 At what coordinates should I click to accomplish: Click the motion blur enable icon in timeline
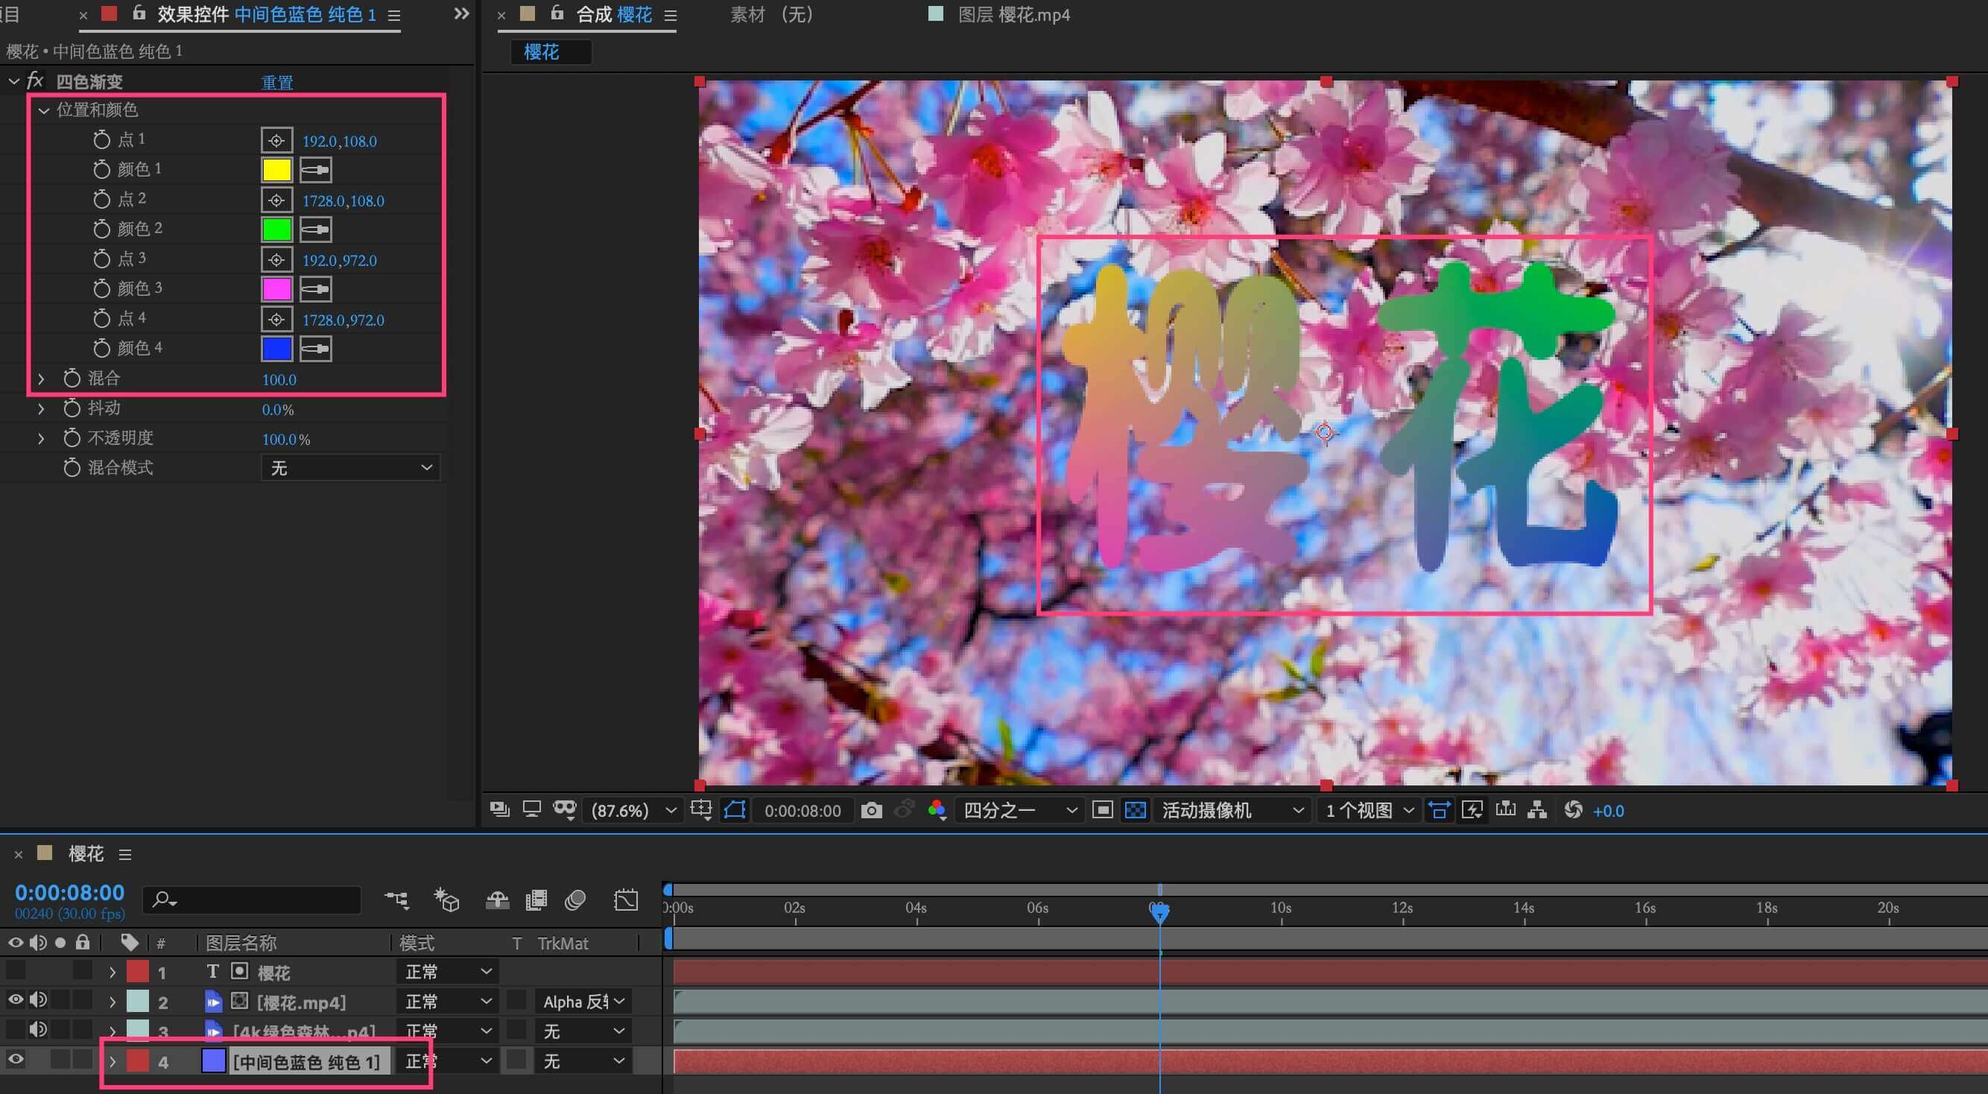(x=576, y=899)
